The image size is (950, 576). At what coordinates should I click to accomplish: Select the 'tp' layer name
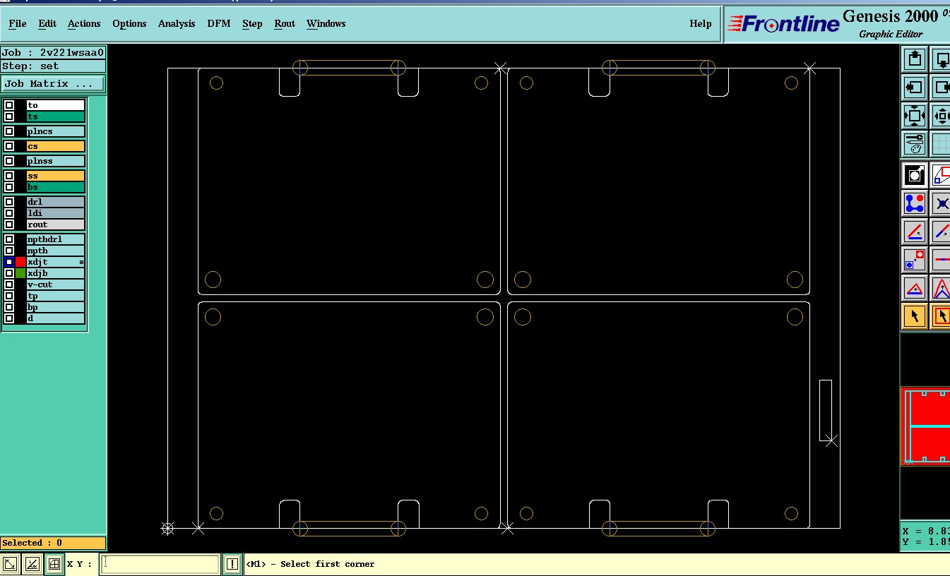pyautogui.click(x=56, y=296)
